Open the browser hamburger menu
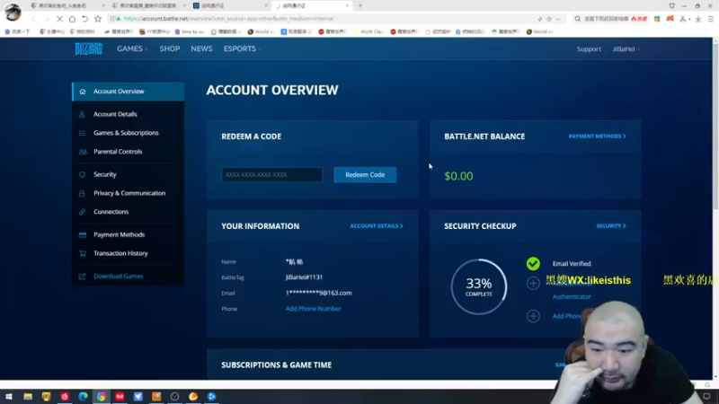Screen dimensions: 719x404 click(710, 19)
